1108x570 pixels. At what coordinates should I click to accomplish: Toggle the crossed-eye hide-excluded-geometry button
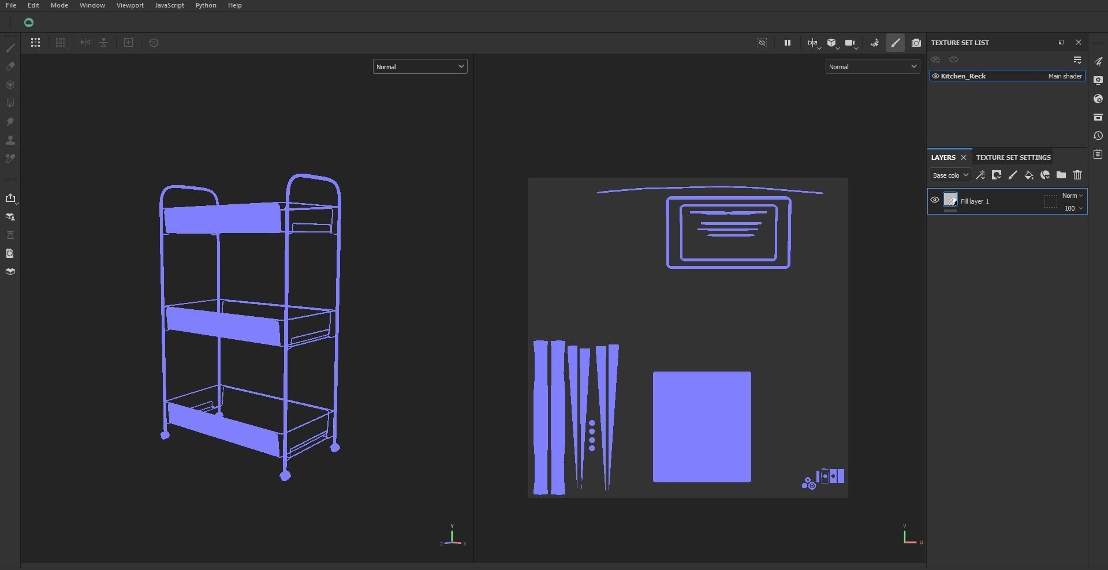tap(762, 43)
